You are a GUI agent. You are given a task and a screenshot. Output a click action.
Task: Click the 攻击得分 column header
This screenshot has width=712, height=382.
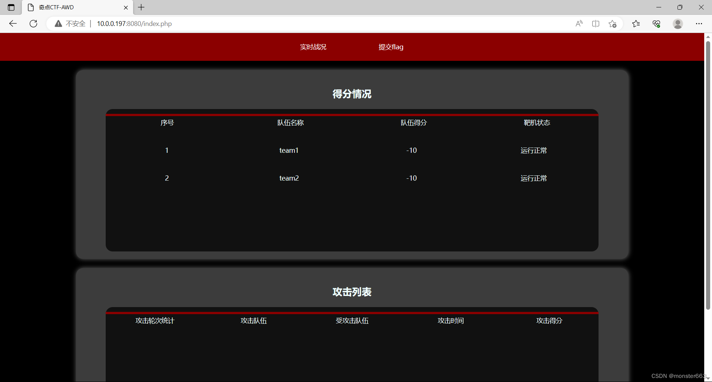coord(549,321)
